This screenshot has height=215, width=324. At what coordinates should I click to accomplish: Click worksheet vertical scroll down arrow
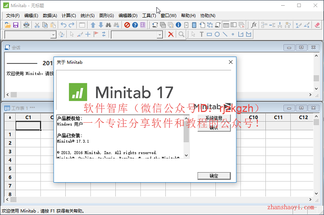tap(316, 194)
